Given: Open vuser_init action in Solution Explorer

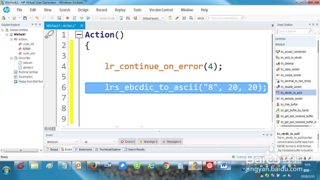Looking at the screenshot, I should pos(26,44).
